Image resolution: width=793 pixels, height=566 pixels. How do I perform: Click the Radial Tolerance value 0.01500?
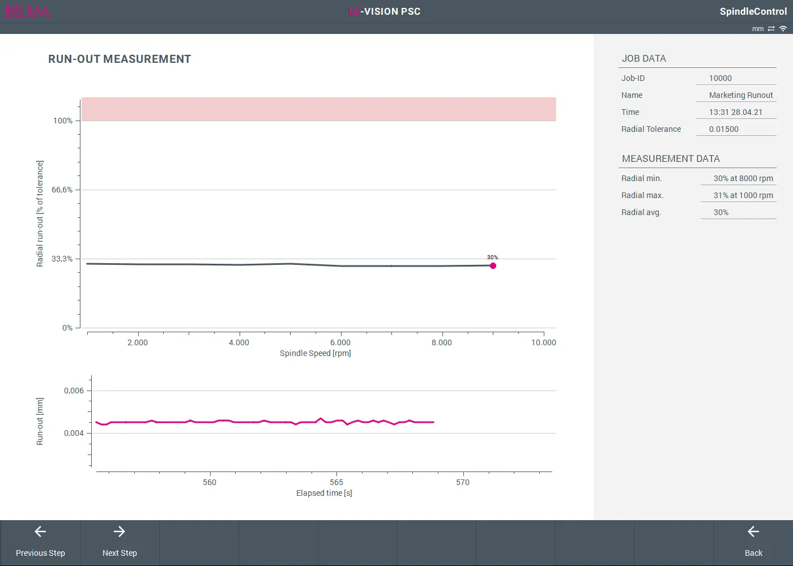(735, 129)
